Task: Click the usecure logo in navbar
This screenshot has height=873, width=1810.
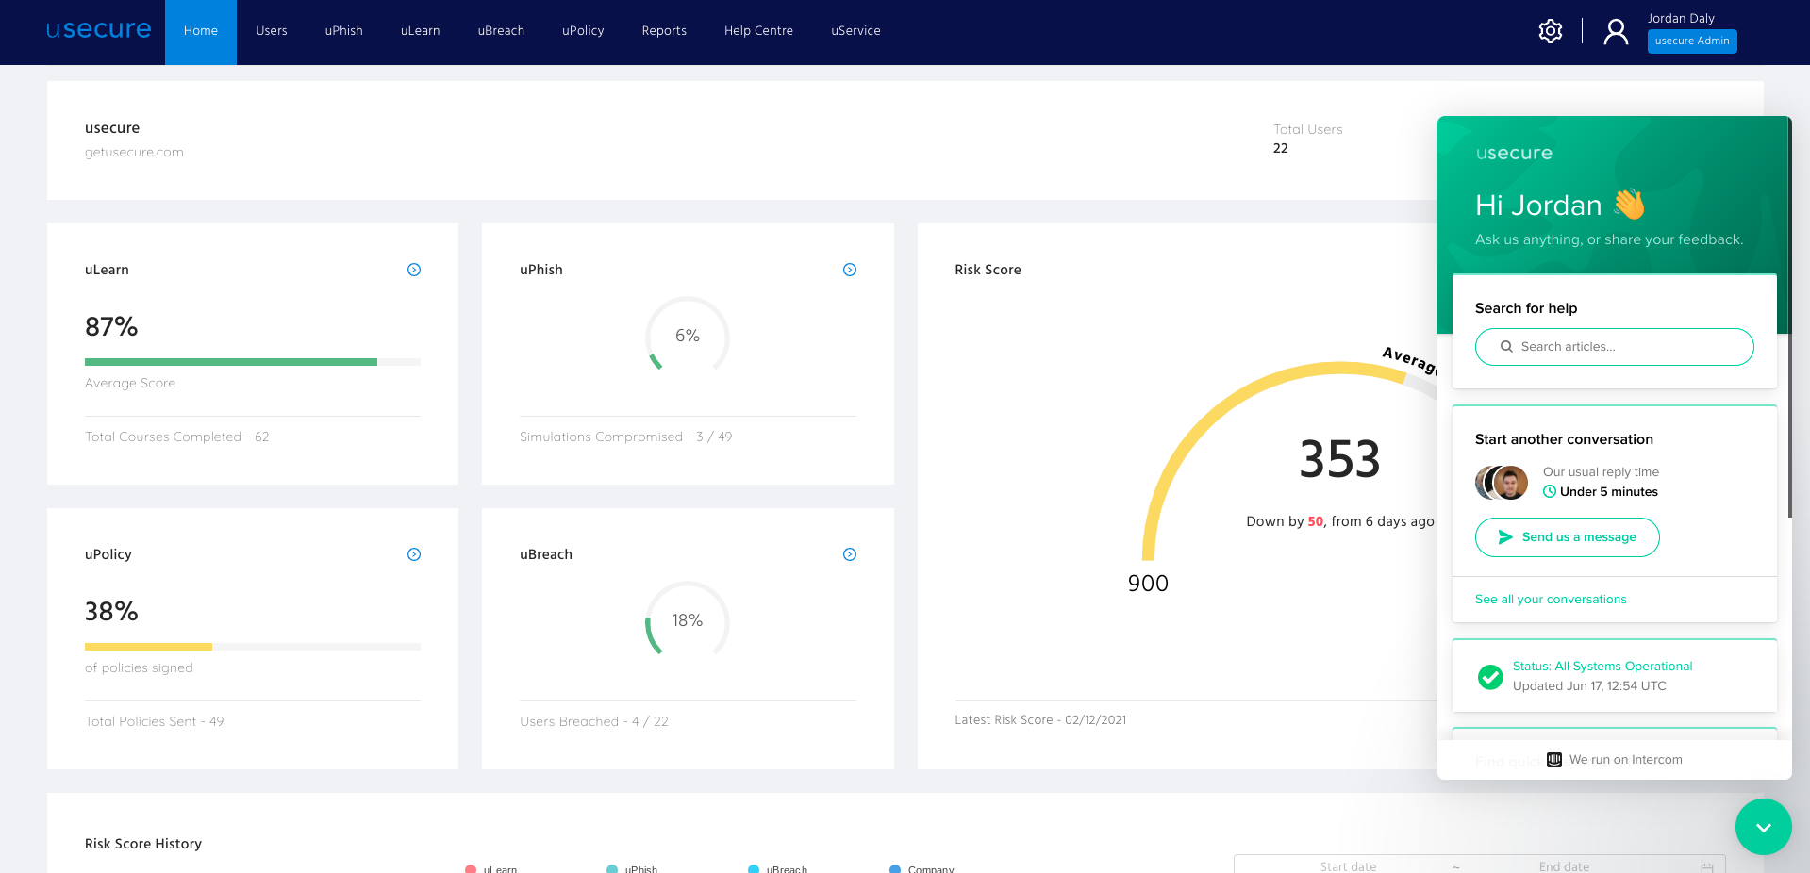Action: tap(99, 30)
